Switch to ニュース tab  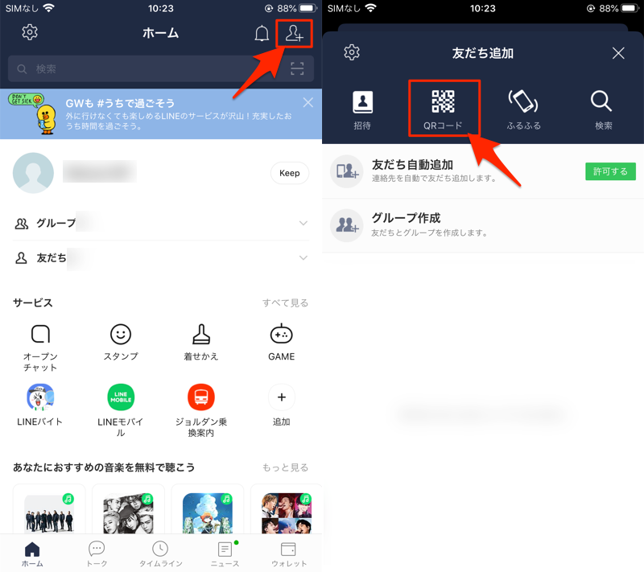click(x=225, y=553)
